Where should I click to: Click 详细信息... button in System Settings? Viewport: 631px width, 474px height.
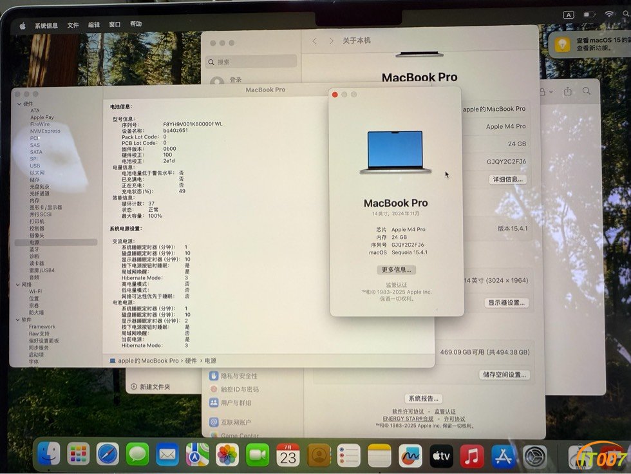coord(508,179)
